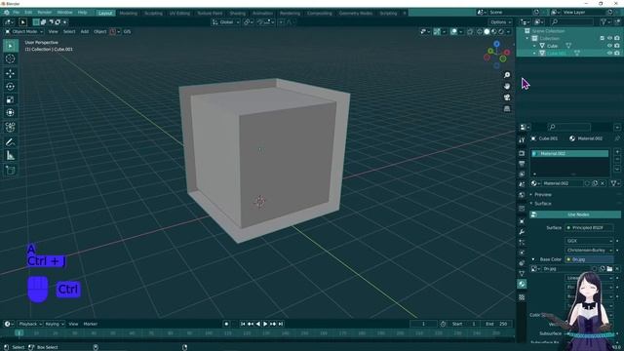Toggle camera view icon in viewport
Viewport: 624px width, 351px height.
pos(507,97)
